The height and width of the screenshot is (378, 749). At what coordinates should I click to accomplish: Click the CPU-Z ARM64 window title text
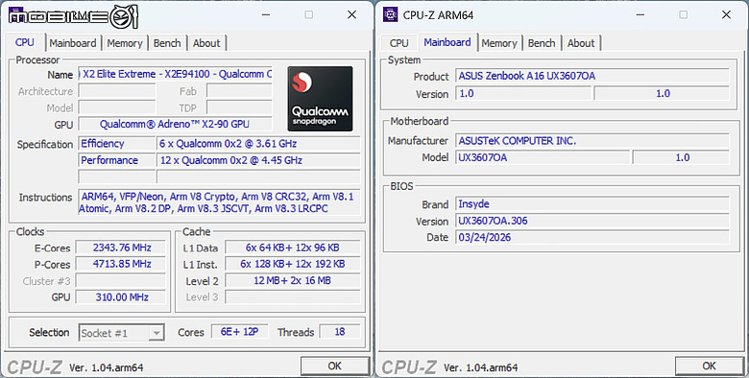click(438, 15)
